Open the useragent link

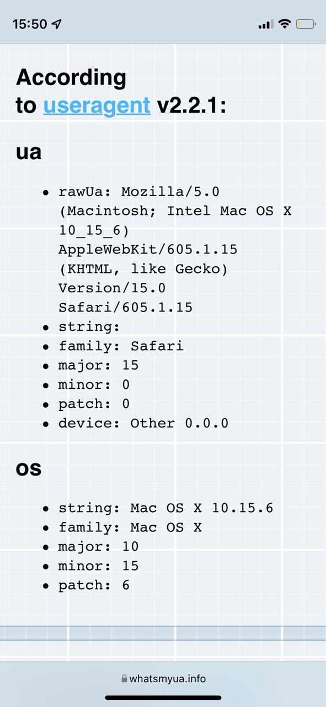[97, 105]
